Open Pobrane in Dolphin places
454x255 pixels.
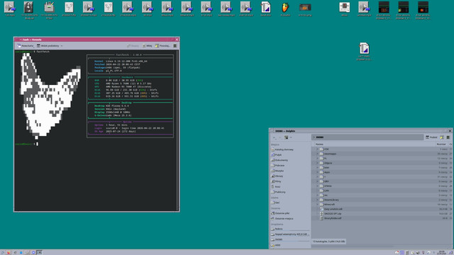[277, 166]
